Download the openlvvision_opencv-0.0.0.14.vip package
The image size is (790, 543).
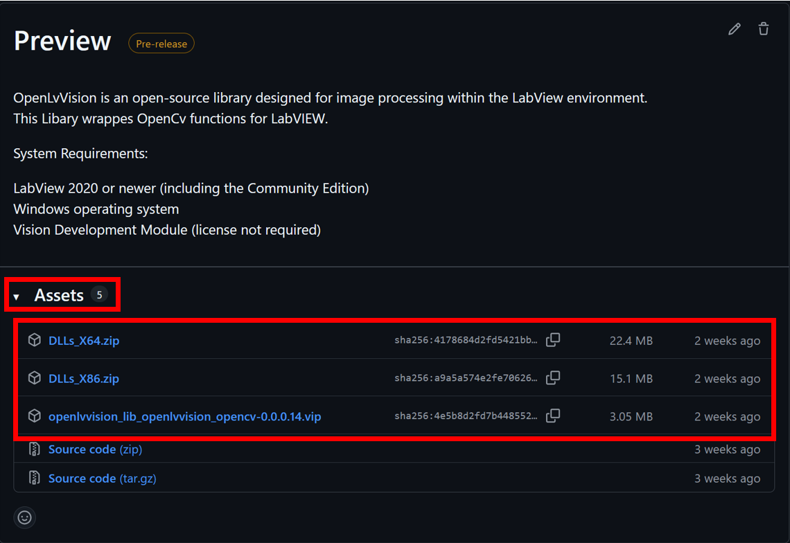click(x=184, y=417)
